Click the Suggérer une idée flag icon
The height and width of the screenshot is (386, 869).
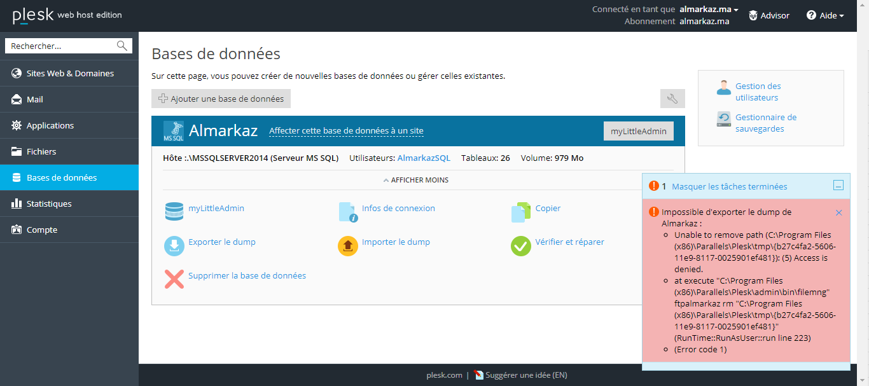479,375
